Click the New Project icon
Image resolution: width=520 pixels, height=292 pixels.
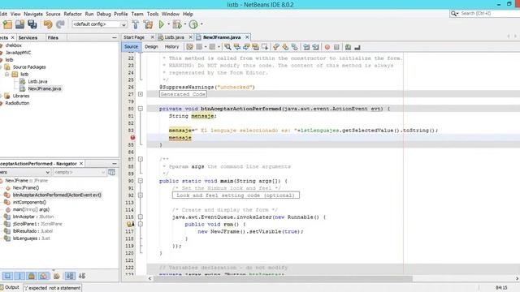7,24
